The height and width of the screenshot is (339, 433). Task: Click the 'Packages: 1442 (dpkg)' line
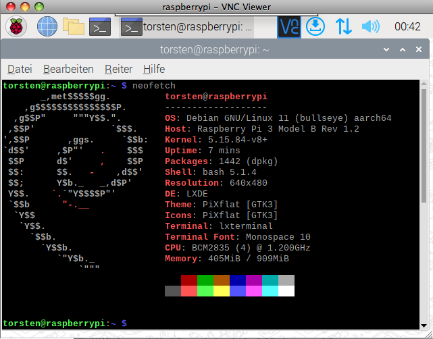click(x=222, y=161)
